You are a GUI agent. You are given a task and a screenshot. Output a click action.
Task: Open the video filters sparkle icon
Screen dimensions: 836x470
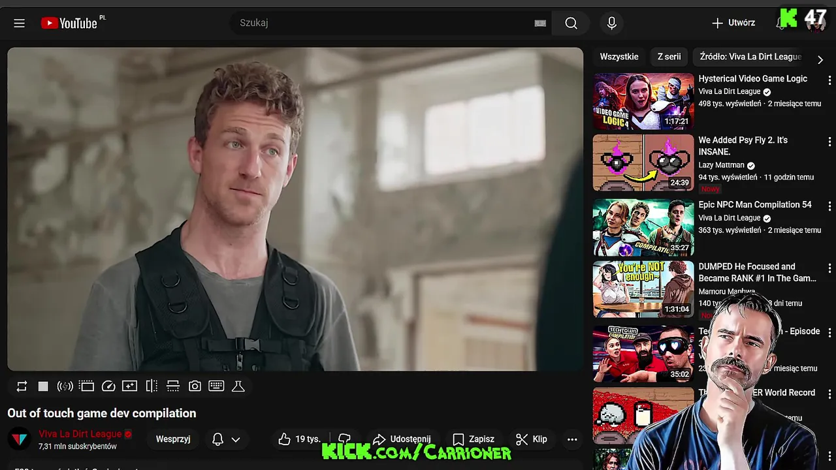pos(129,386)
